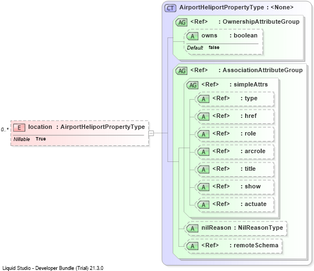
Task: Click the 0..* cardinality label
Action: point(5,129)
